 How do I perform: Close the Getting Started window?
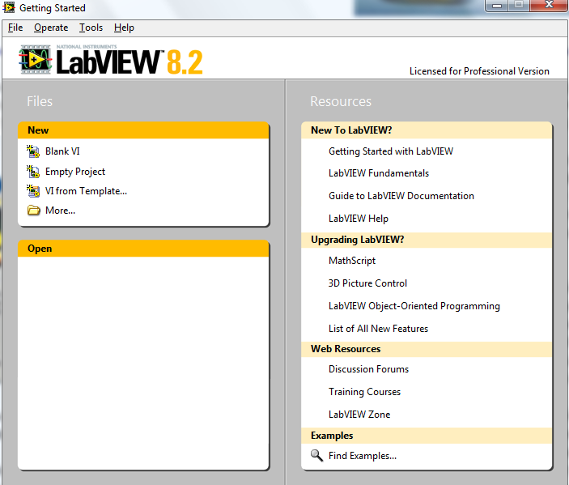[x=549, y=5]
